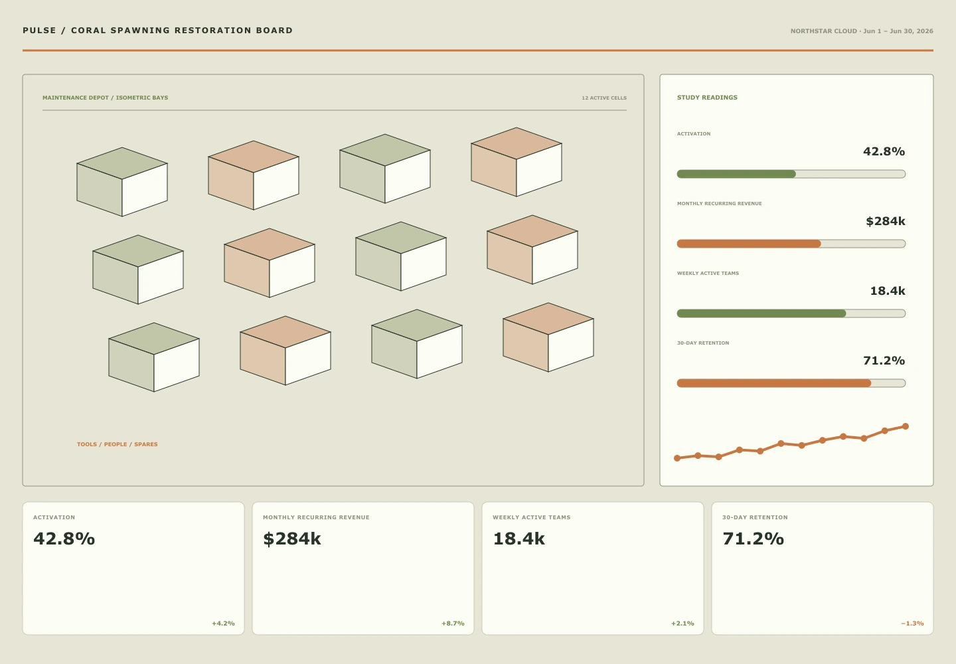Click the final highest point of the trend line
The image size is (956, 664).
pos(906,426)
